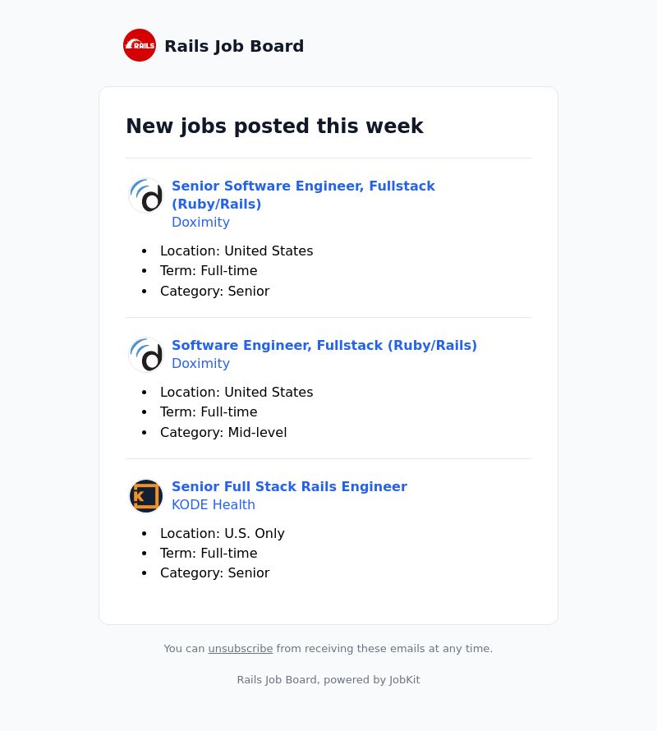This screenshot has width=657, height=731.
Task: Open Senior Full Stack Rails Engineer job
Action: (289, 486)
